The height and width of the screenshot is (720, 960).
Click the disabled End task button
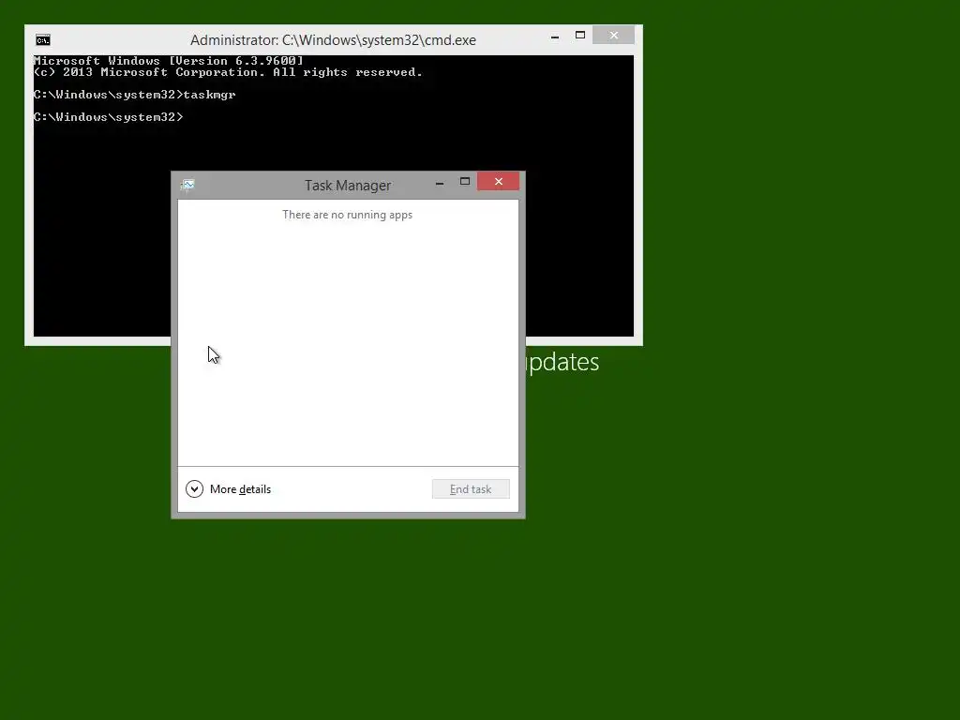point(471,489)
